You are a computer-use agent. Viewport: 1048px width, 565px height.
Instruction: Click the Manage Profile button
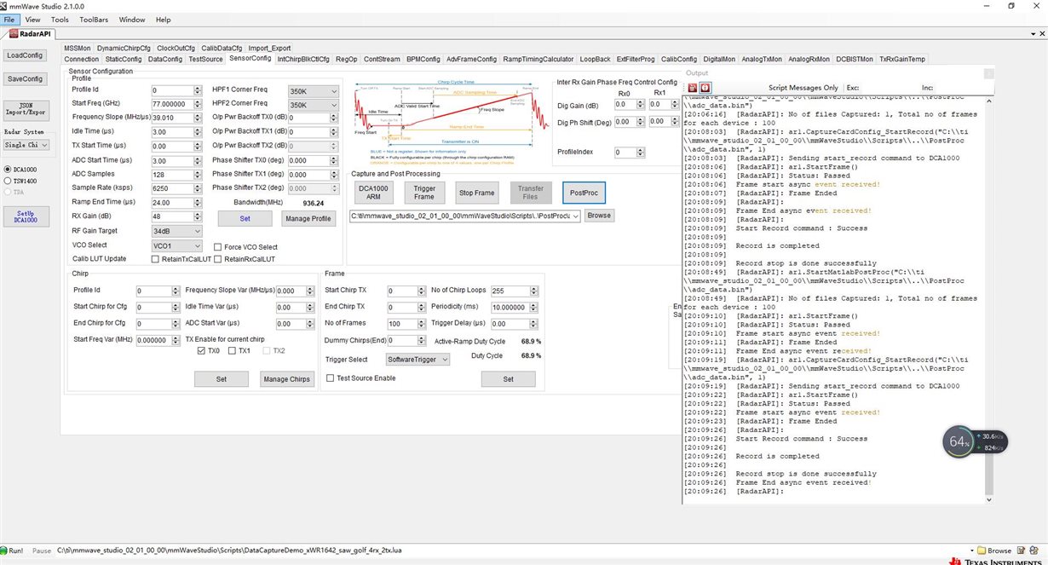(308, 218)
